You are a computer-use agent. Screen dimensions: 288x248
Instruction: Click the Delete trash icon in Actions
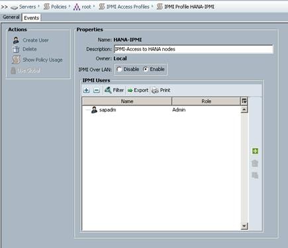pos(16,49)
